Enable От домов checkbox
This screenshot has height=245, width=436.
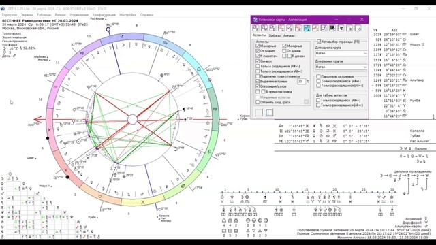[285, 51]
